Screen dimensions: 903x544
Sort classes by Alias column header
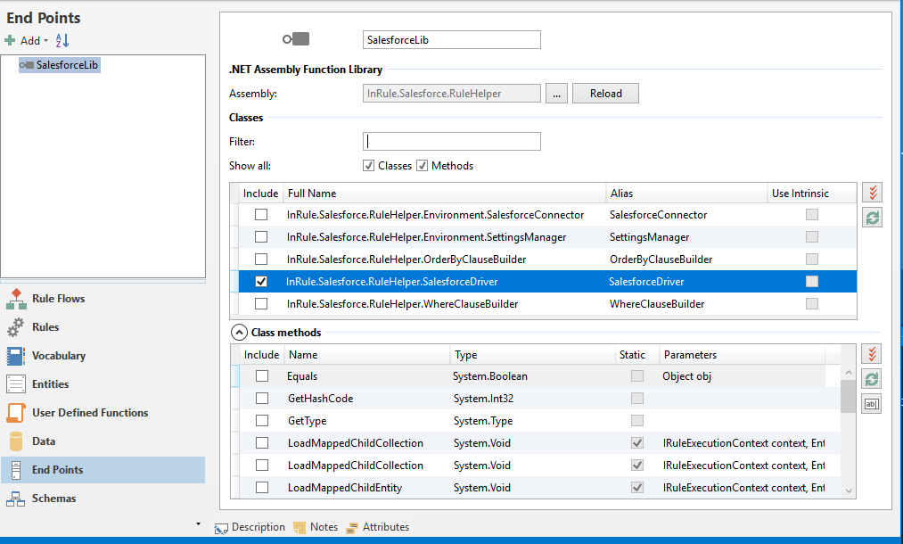686,194
